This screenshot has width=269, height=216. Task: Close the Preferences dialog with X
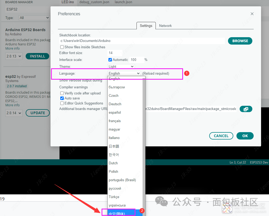tap(252, 14)
